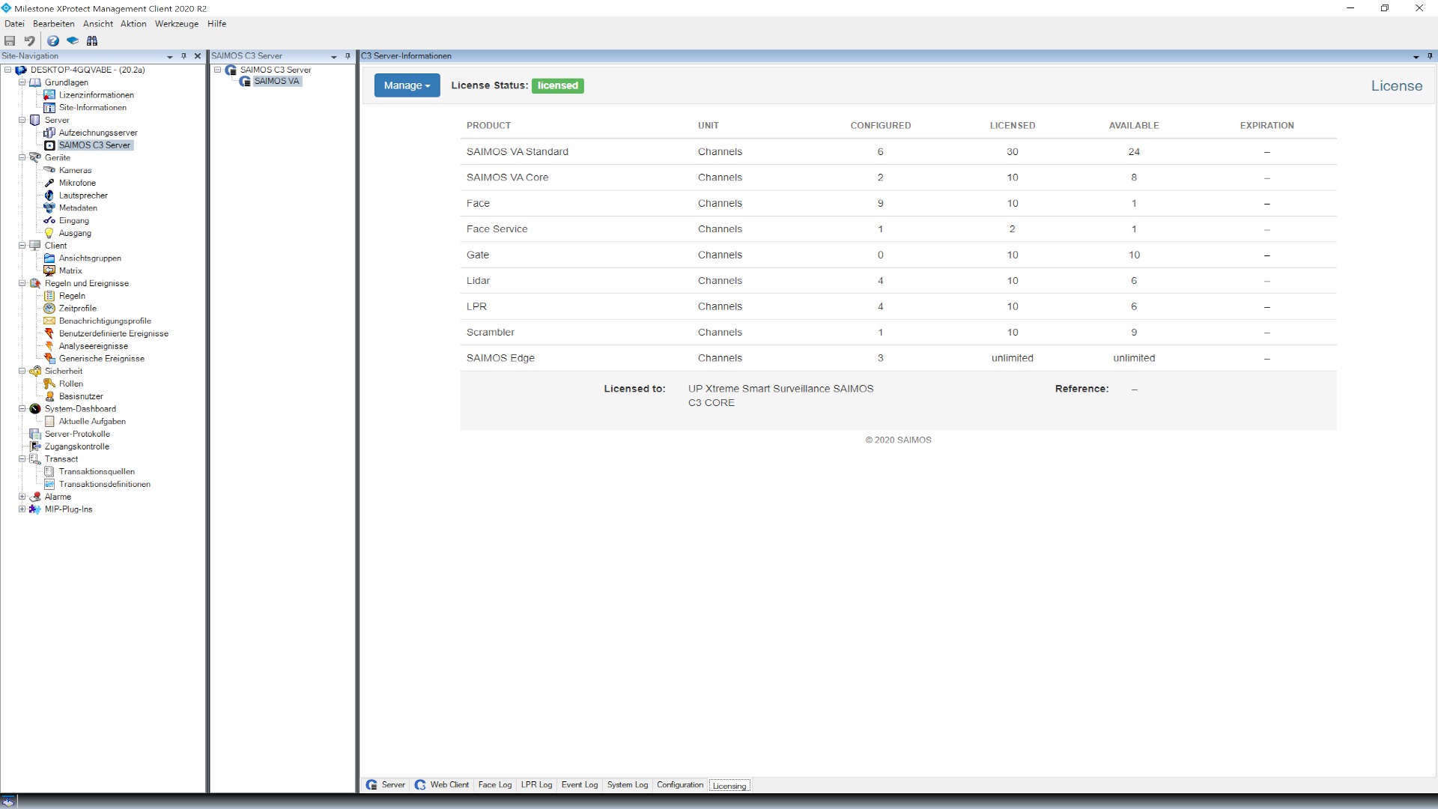1438x809 pixels.
Task: Click the Matrix icon
Action: pos(49,271)
